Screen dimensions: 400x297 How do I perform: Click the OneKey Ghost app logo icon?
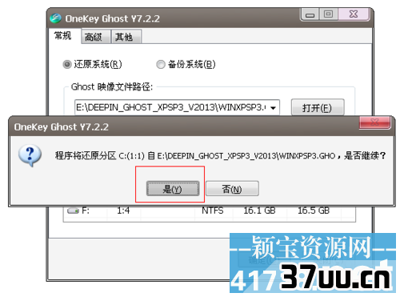click(55, 18)
